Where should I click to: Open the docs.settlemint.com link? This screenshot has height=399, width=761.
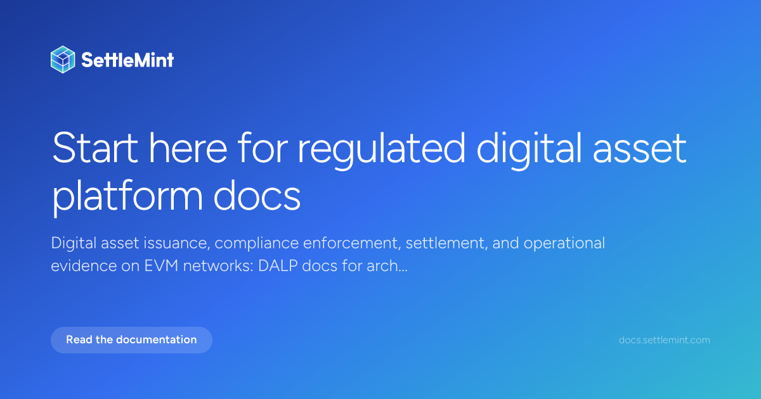(x=665, y=340)
